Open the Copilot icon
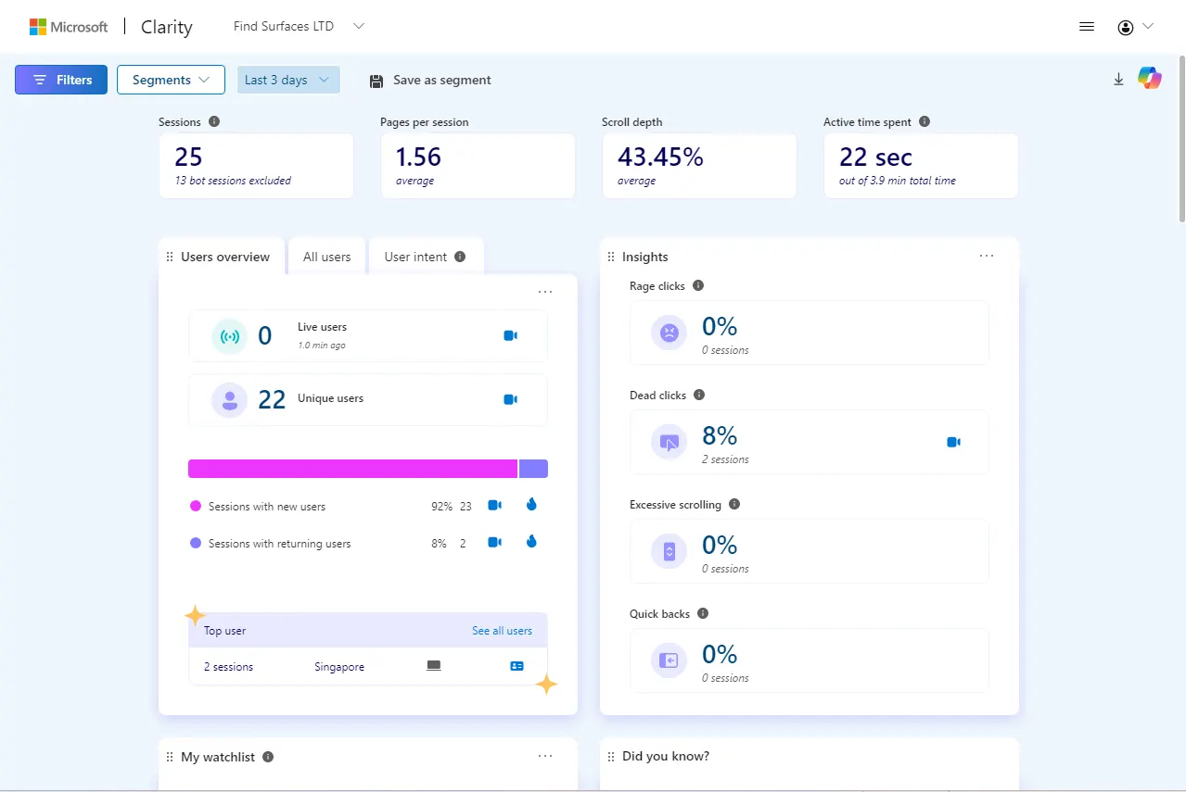The width and height of the screenshot is (1186, 792). [1150, 79]
